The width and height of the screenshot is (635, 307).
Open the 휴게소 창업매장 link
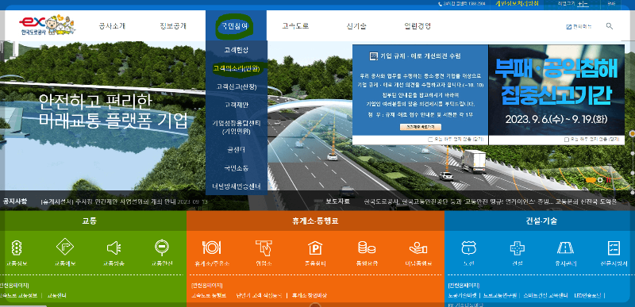pos(309,295)
